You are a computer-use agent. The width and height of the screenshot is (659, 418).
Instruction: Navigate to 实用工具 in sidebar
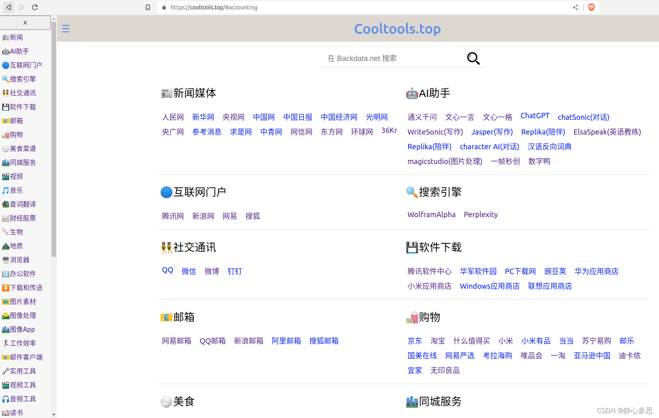(19, 371)
